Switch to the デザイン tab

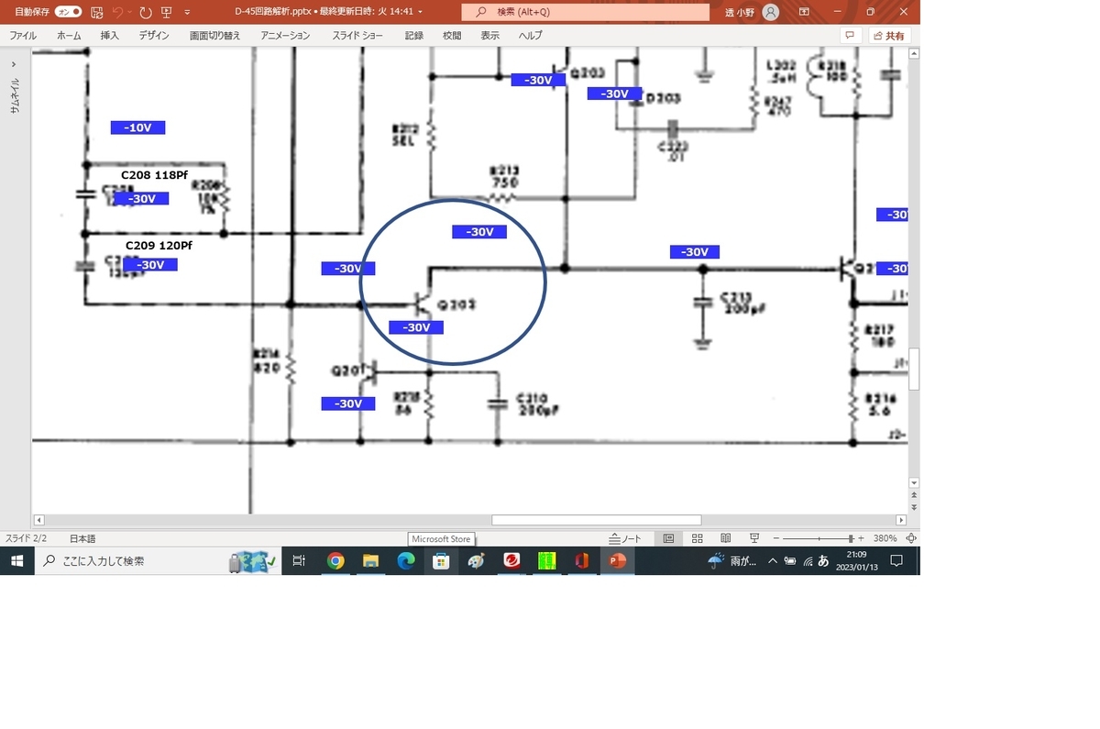[x=154, y=36]
